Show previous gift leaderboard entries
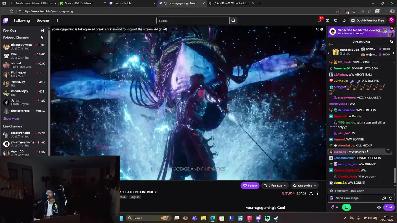The width and height of the screenshot is (397, 223). pyautogui.click(x=329, y=53)
